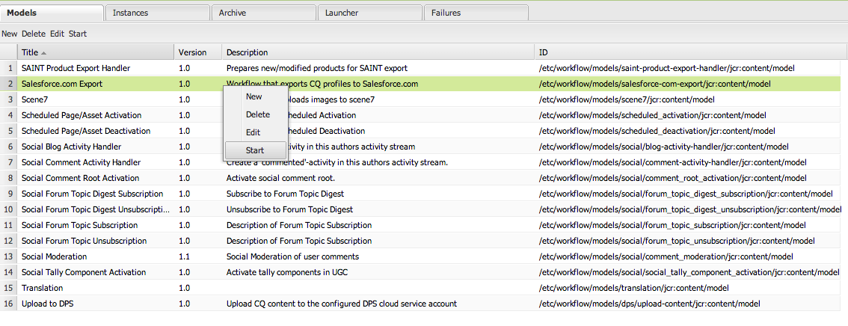Click Edit in the top toolbar

tap(58, 34)
